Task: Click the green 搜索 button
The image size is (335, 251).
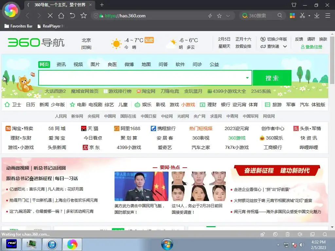Action: [x=272, y=78]
